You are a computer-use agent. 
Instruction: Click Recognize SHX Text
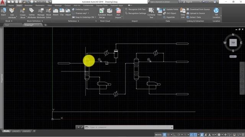click(x=135, y=9)
